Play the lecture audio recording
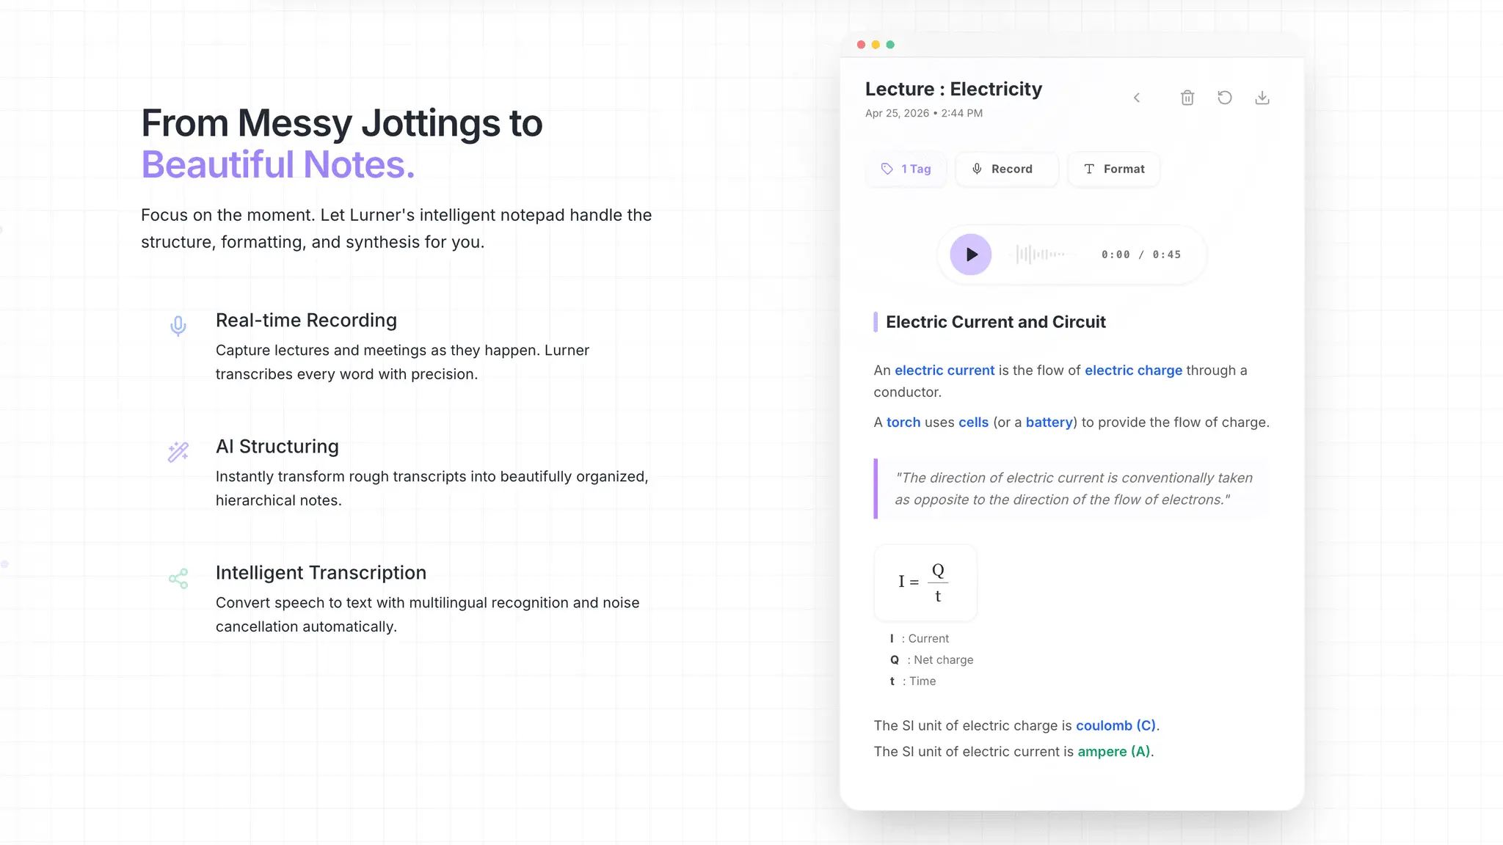The width and height of the screenshot is (1503, 845). 970,255
